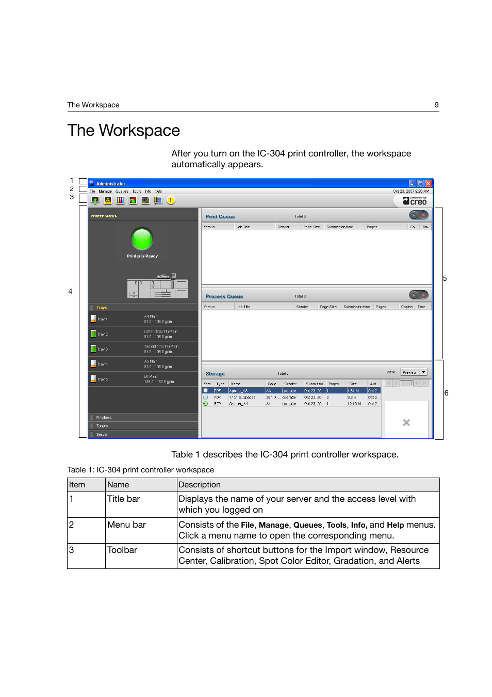Image resolution: width=492 pixels, height=697 pixels.
Task: Open the Tools menu
Action: pos(137,191)
